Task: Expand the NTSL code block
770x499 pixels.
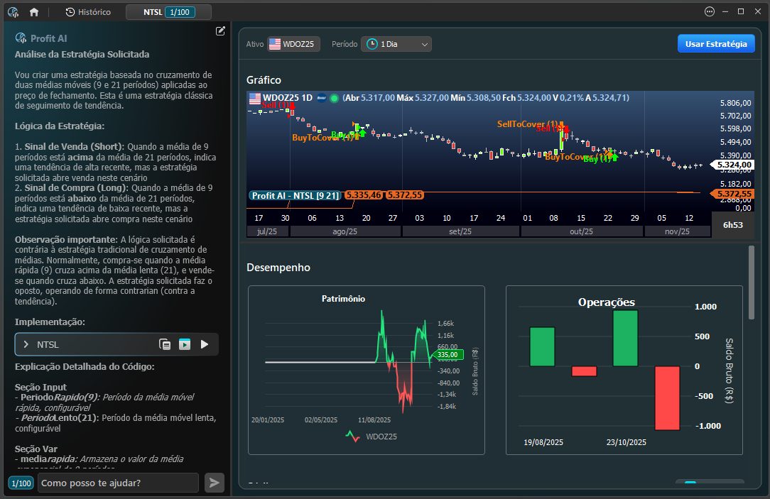Action: tap(26, 344)
